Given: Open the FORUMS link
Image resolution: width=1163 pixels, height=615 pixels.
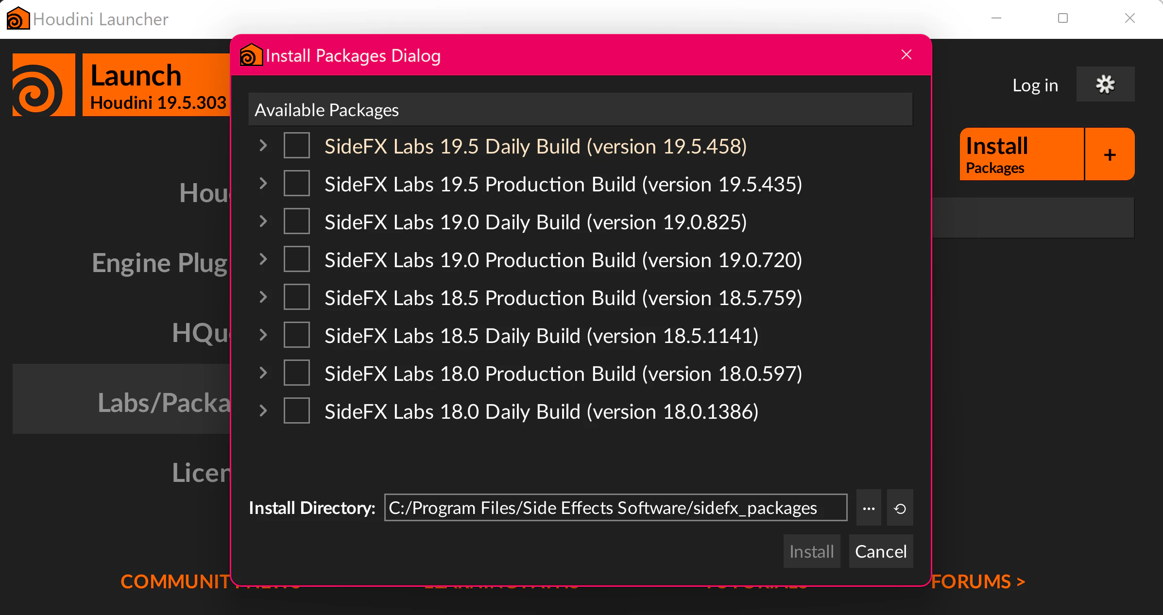Looking at the screenshot, I should pos(978,581).
